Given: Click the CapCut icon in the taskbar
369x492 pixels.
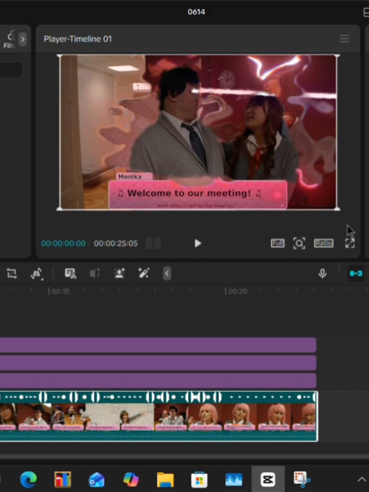Looking at the screenshot, I should [268, 479].
